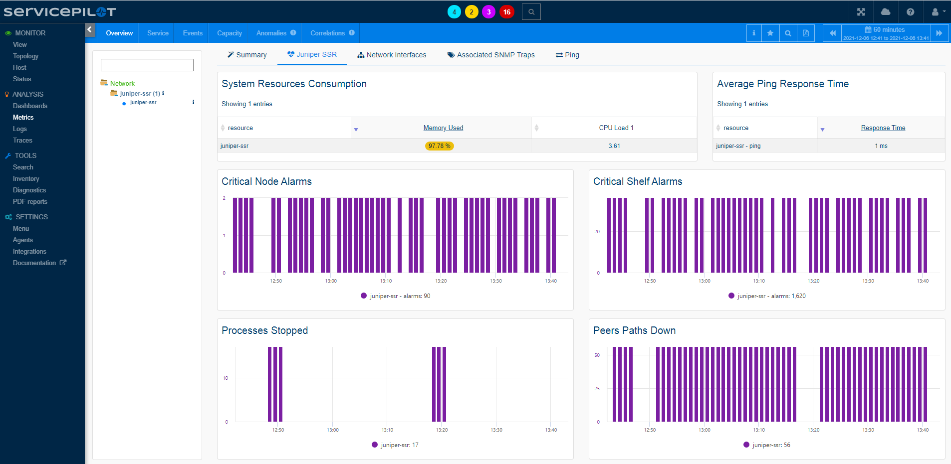Open help via the question mark icon

[910, 12]
